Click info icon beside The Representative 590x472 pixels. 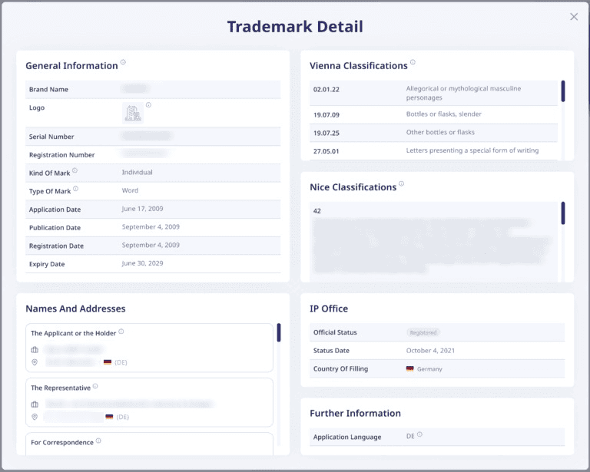95,386
